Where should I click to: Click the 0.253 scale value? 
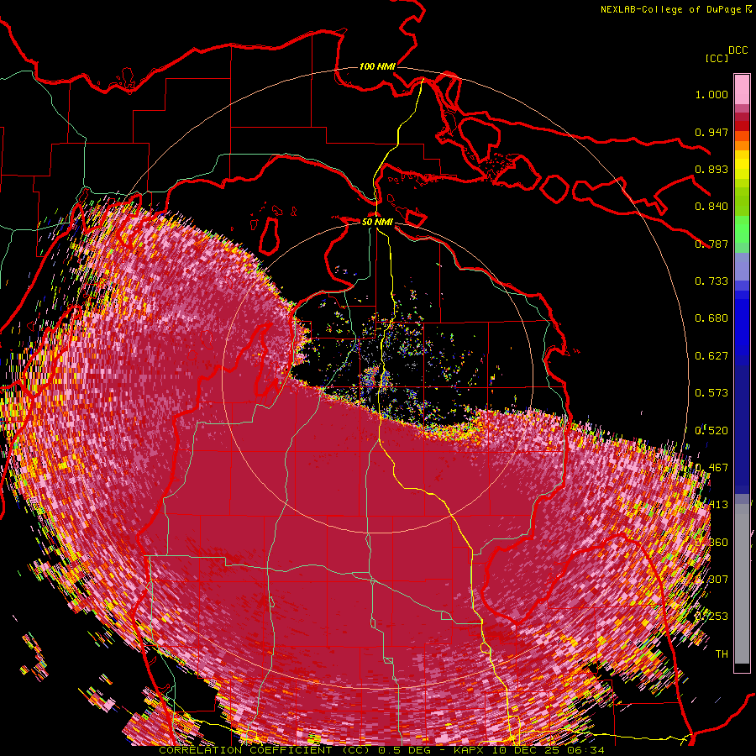(711, 617)
